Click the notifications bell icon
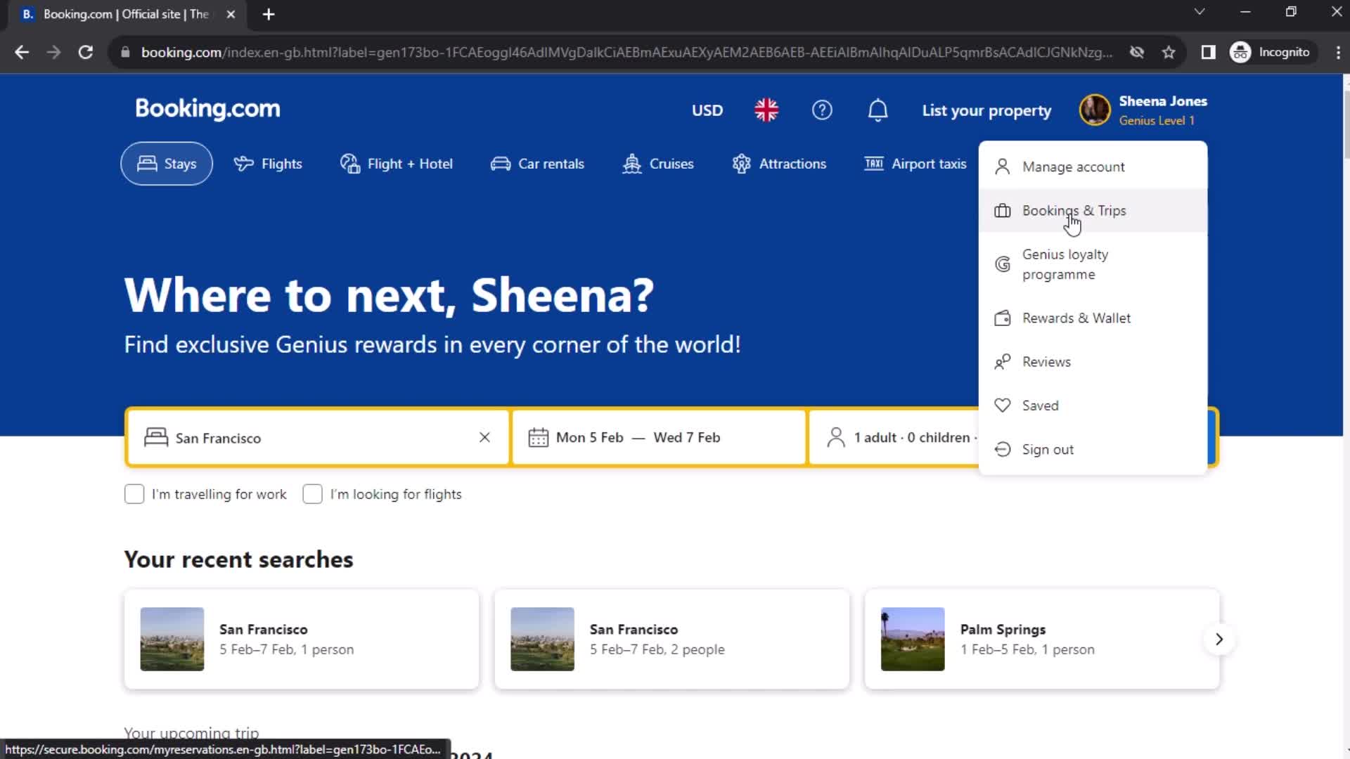Screen dimensions: 1350x759 click(x=879, y=110)
